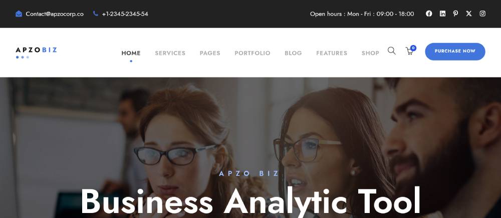Screen dimensions: 501x218
Task: Go to the Blog menu item
Action: [293, 53]
